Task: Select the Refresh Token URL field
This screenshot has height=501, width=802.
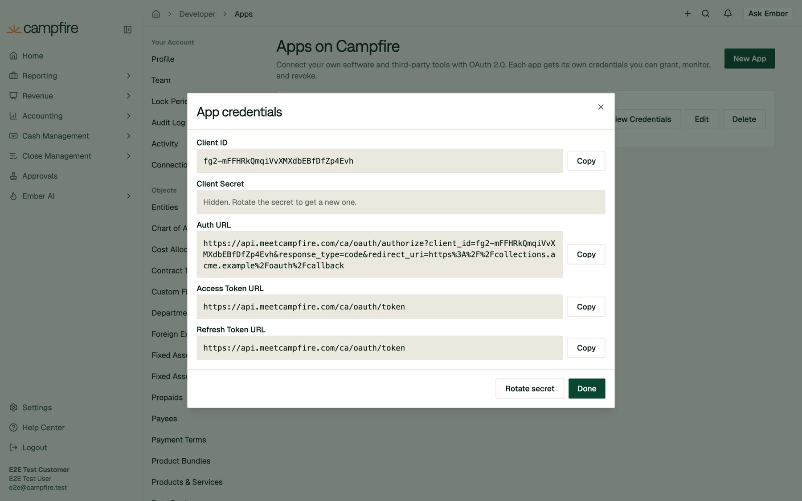Action: 380,348
